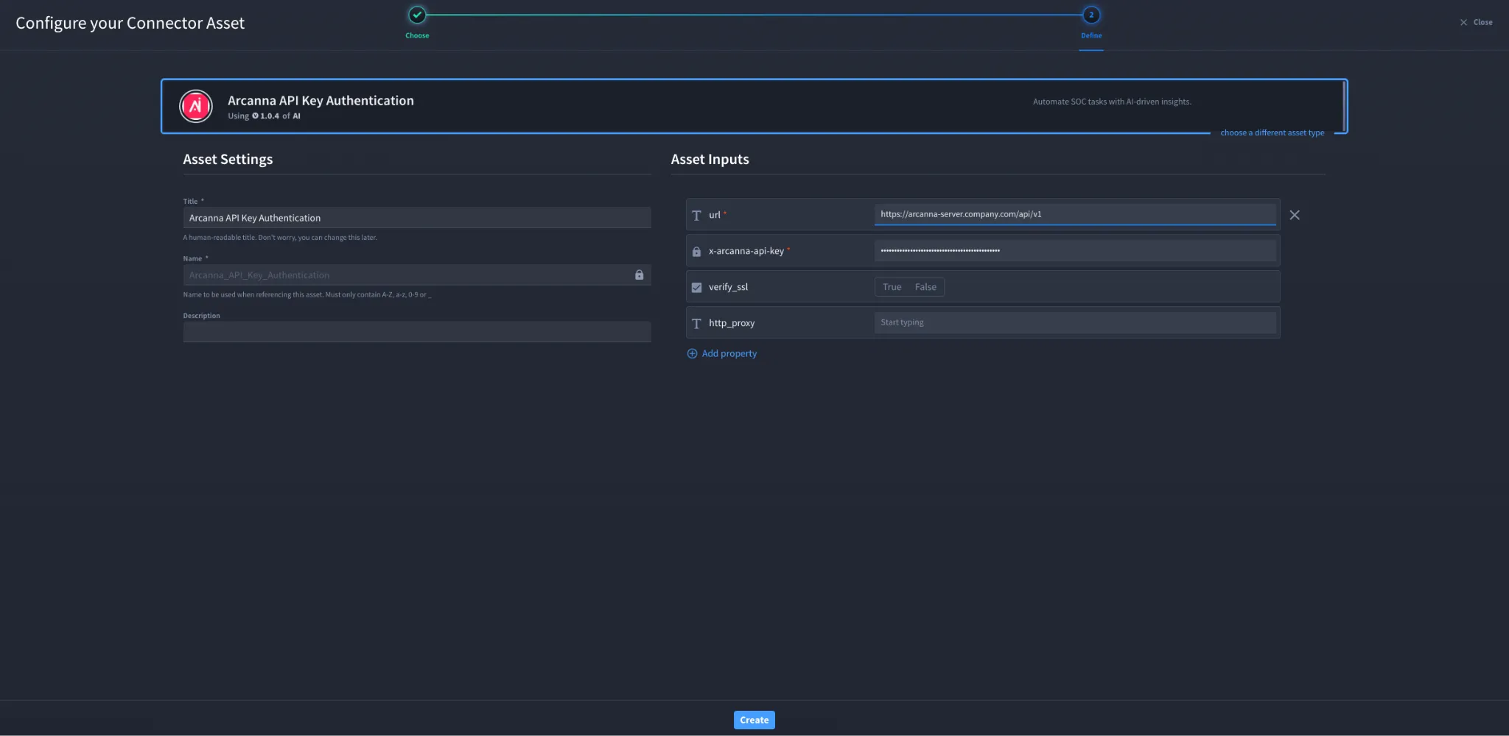Click the locked Name input field
This screenshot has height=736, width=1509.
(417, 275)
